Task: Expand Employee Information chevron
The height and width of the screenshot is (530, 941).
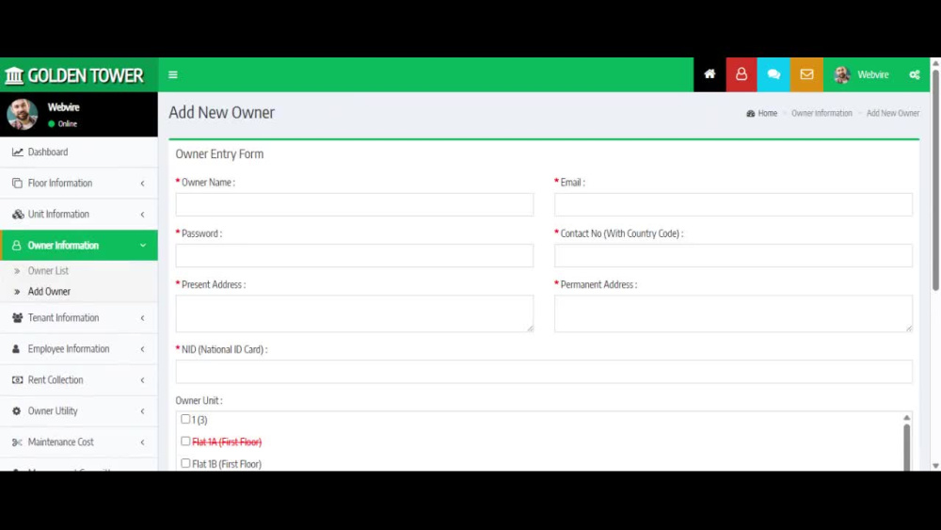Action: [x=142, y=348]
